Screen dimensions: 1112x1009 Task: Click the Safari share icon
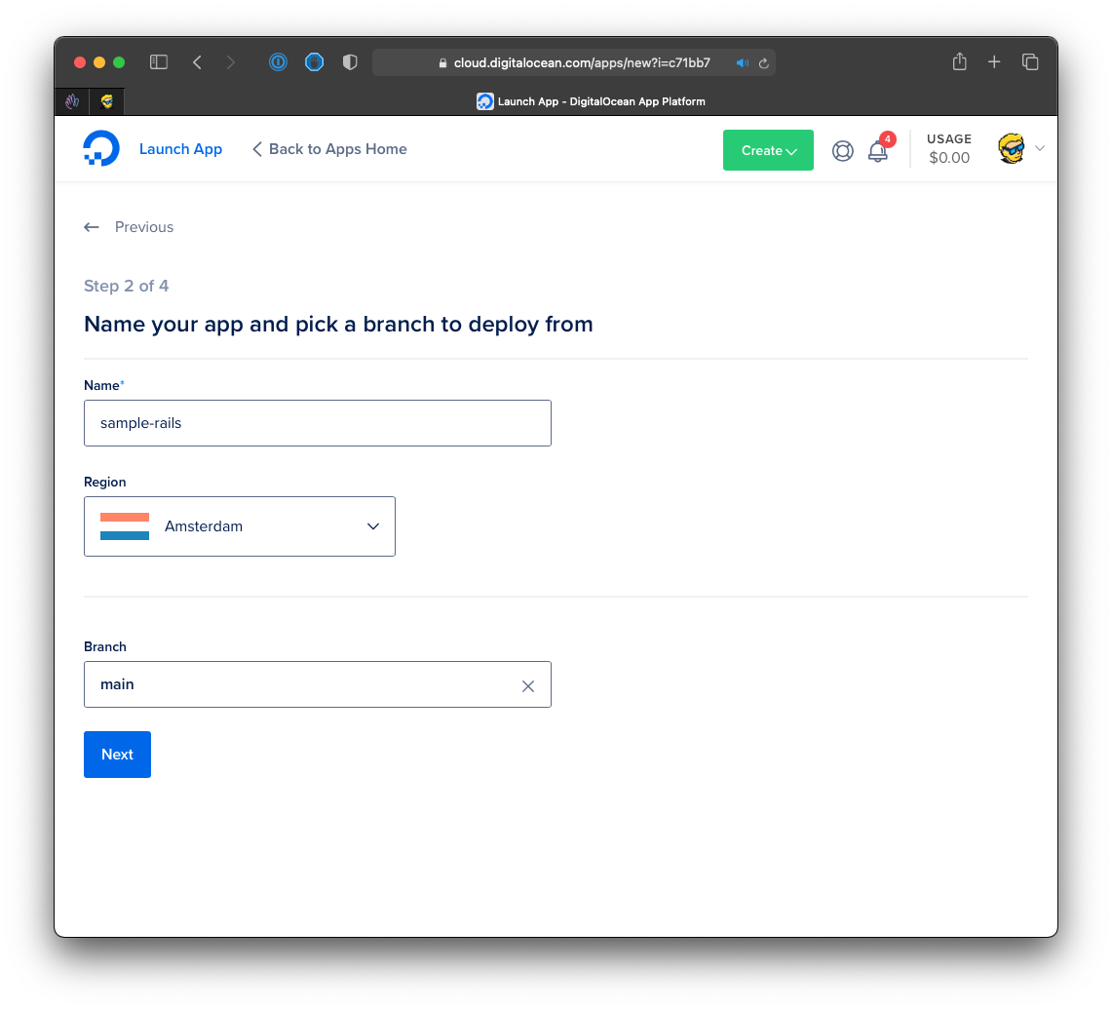point(960,62)
